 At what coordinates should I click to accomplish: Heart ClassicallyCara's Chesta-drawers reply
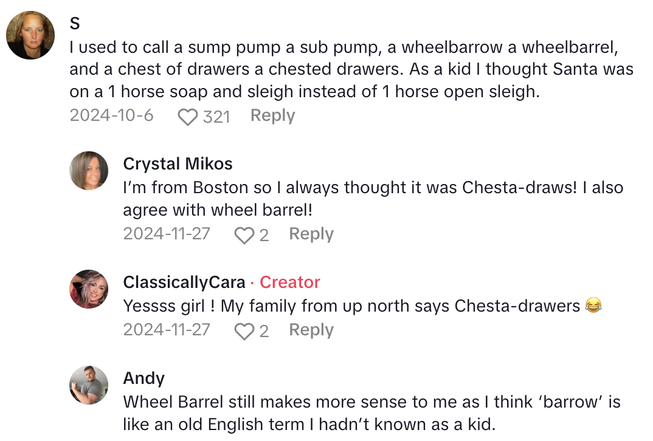point(244,331)
